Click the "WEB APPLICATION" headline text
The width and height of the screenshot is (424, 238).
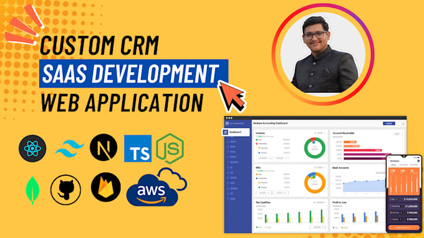pos(122,102)
